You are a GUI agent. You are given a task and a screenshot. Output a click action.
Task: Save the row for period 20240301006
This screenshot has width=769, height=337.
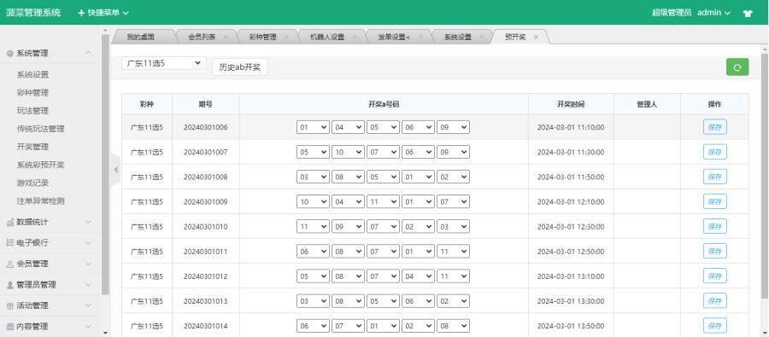click(x=714, y=127)
